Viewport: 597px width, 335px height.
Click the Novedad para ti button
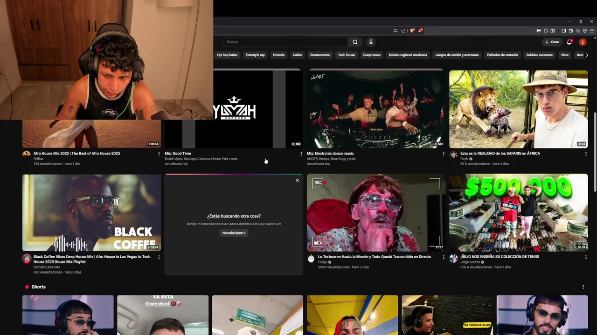coord(234,233)
